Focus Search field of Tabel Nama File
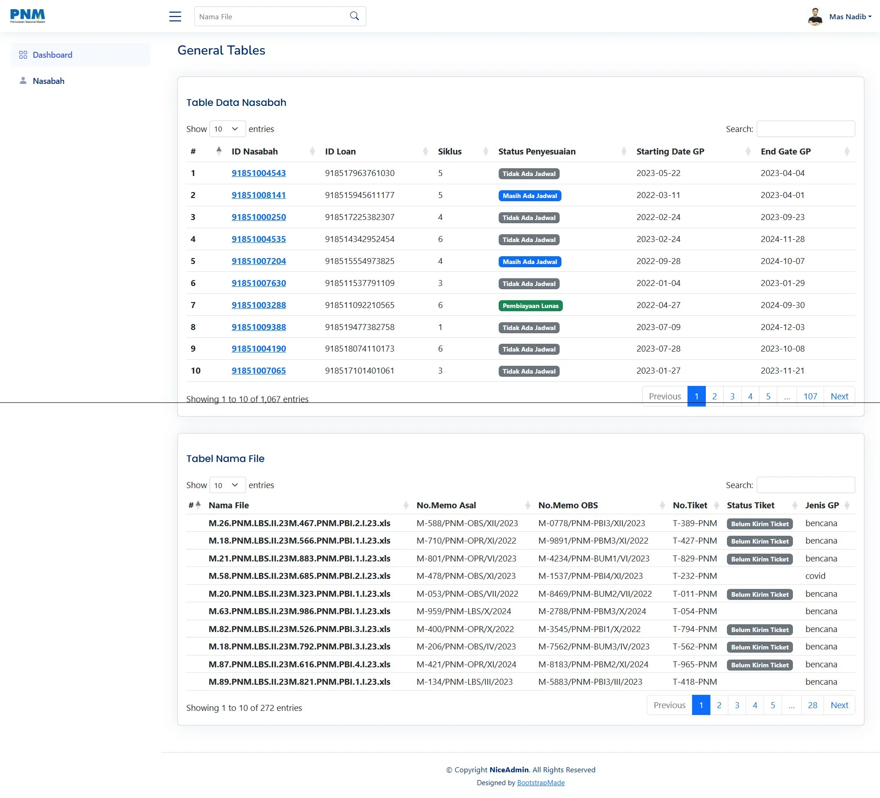The height and width of the screenshot is (798, 880). [806, 485]
